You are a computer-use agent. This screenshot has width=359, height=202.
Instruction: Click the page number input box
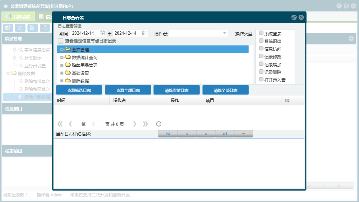click(x=96, y=124)
